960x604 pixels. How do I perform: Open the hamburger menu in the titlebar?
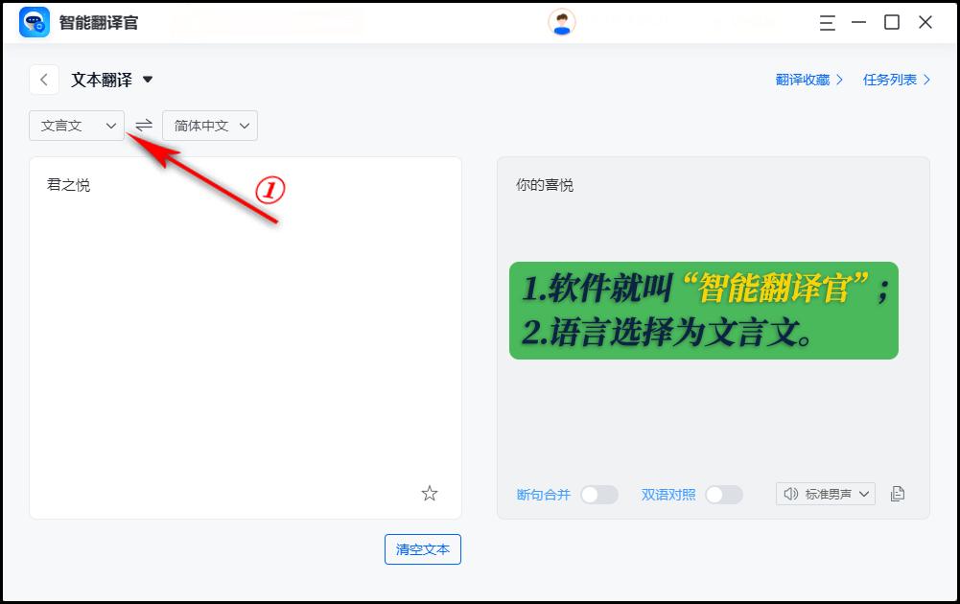tap(827, 22)
